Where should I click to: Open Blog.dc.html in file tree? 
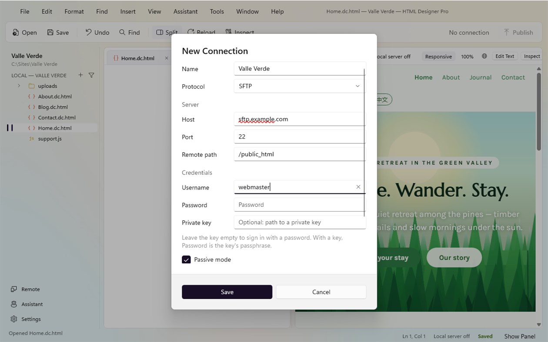53,107
